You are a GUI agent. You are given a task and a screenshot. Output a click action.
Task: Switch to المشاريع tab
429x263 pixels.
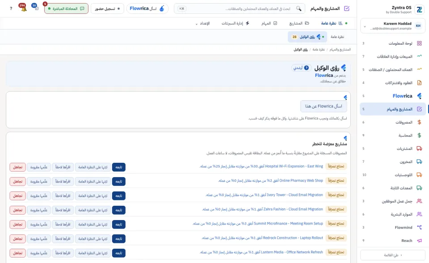pos(299,23)
